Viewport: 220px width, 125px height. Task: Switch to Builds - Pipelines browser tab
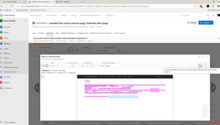point(68,2)
